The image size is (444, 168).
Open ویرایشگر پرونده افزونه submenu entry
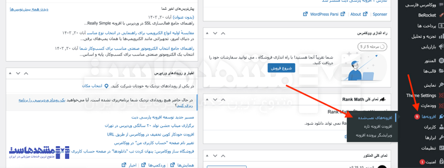coord(374,135)
